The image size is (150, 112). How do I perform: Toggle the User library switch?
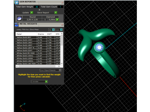(61, 30)
